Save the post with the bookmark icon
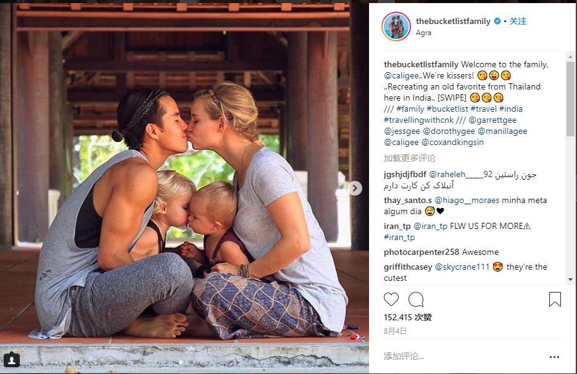This screenshot has height=374, width=577. (x=555, y=299)
